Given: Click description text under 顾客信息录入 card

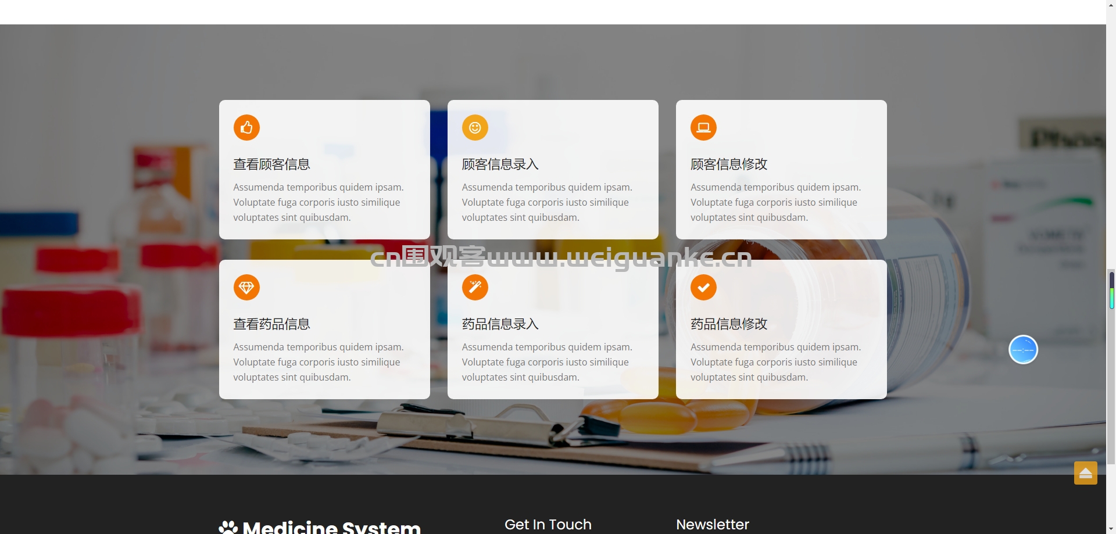Looking at the screenshot, I should [547, 202].
